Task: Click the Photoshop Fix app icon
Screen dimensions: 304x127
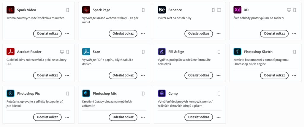Action: click(10, 93)
